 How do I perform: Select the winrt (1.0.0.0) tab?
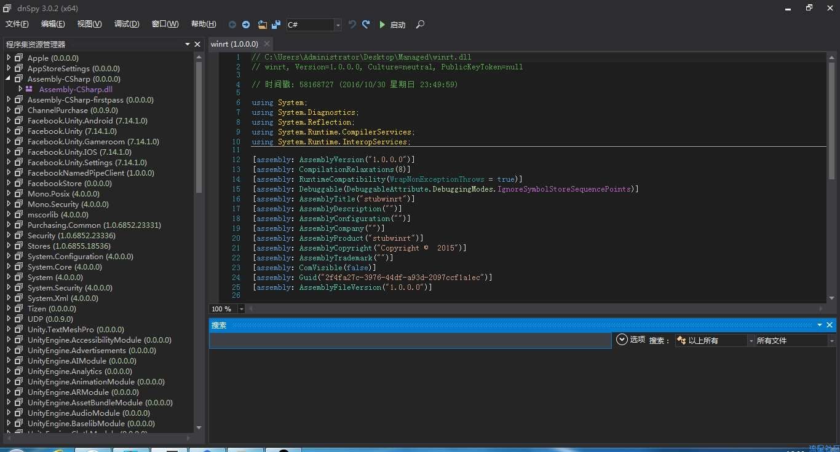pos(234,44)
